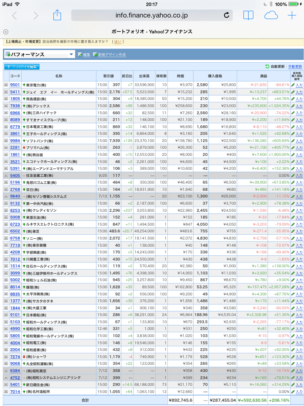304x406 pixels.
Task: Click pencil edit icon for 蝶理 row
Action: click(x=293, y=287)
